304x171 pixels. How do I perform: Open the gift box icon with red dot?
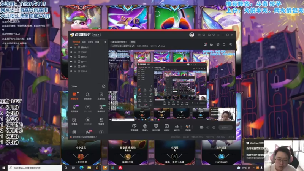[205, 44]
